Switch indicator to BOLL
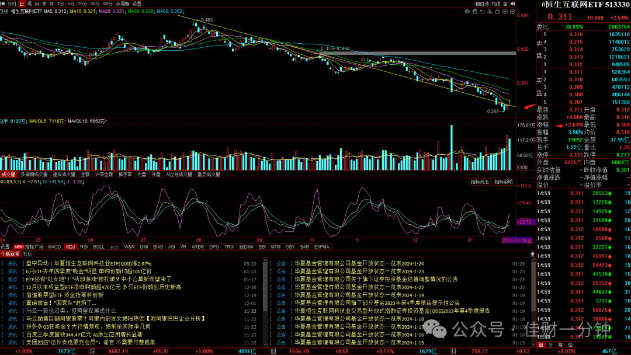The image size is (631, 355). click(x=99, y=247)
